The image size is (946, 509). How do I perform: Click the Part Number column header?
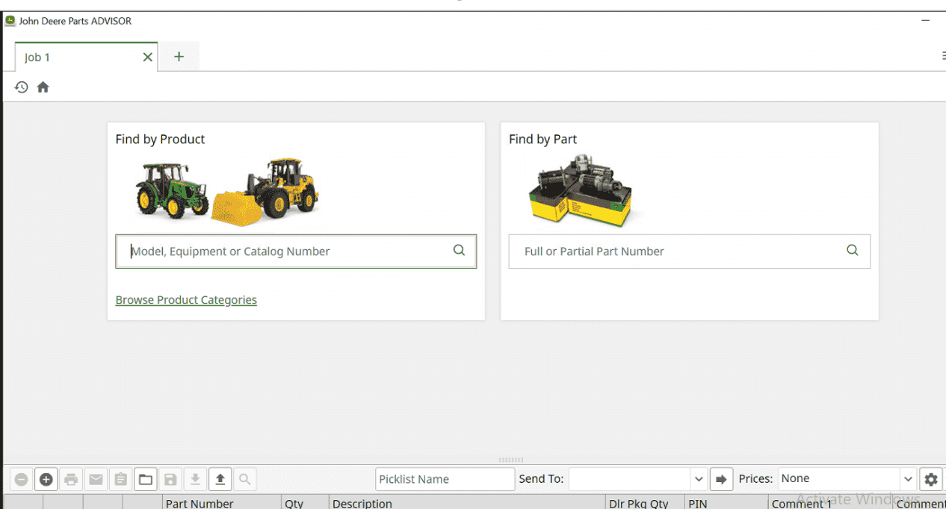[222, 502]
